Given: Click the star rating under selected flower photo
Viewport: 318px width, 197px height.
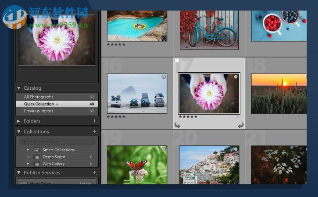Looking at the screenshot, I should [x=188, y=116].
